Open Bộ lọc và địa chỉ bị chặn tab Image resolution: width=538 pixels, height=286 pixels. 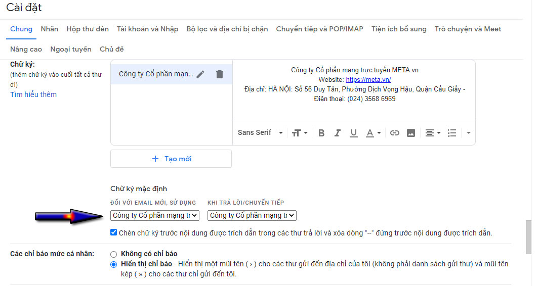click(x=227, y=29)
